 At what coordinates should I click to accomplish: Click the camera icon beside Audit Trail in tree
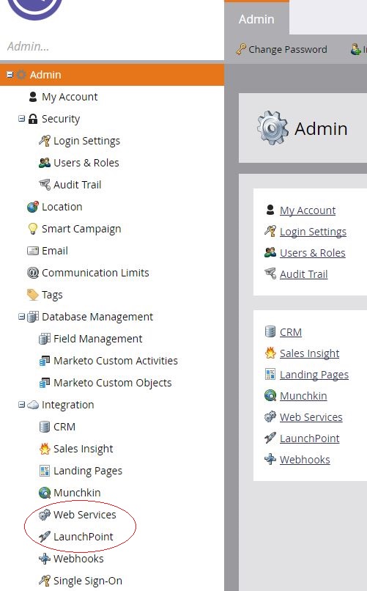pyautogui.click(x=45, y=185)
